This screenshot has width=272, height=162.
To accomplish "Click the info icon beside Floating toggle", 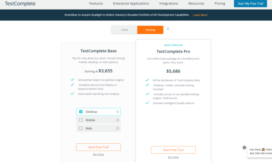I will click(168, 29).
